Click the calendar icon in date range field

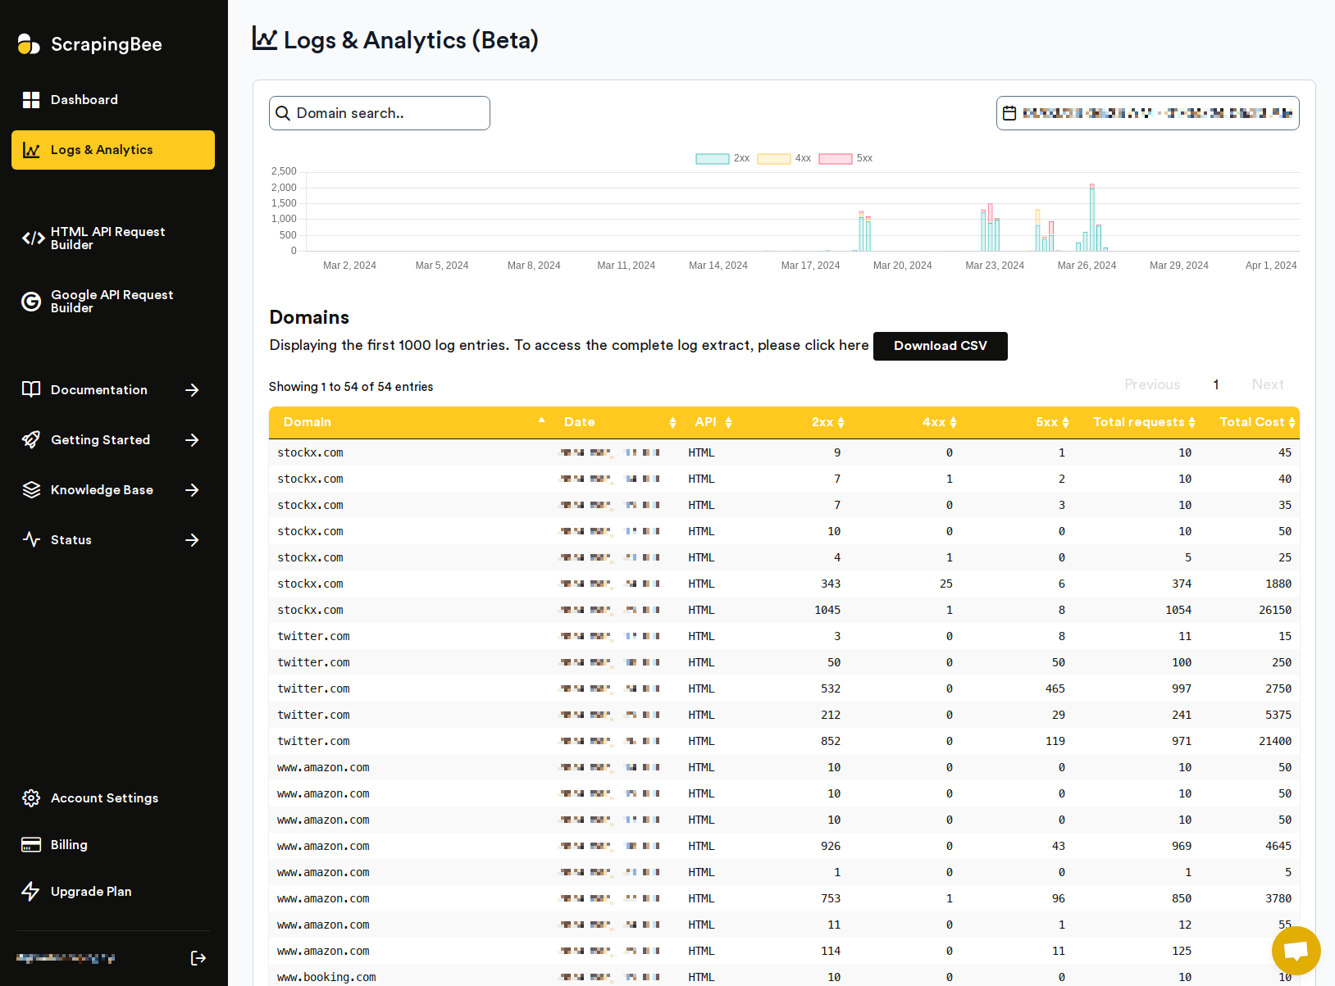1009,113
